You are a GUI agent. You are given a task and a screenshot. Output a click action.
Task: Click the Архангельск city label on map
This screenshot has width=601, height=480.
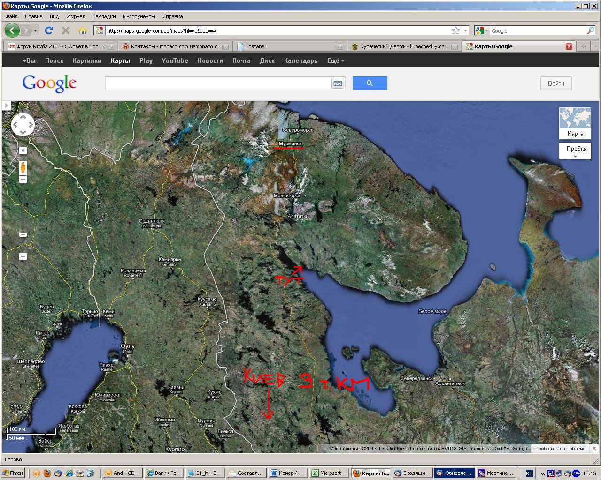click(450, 383)
